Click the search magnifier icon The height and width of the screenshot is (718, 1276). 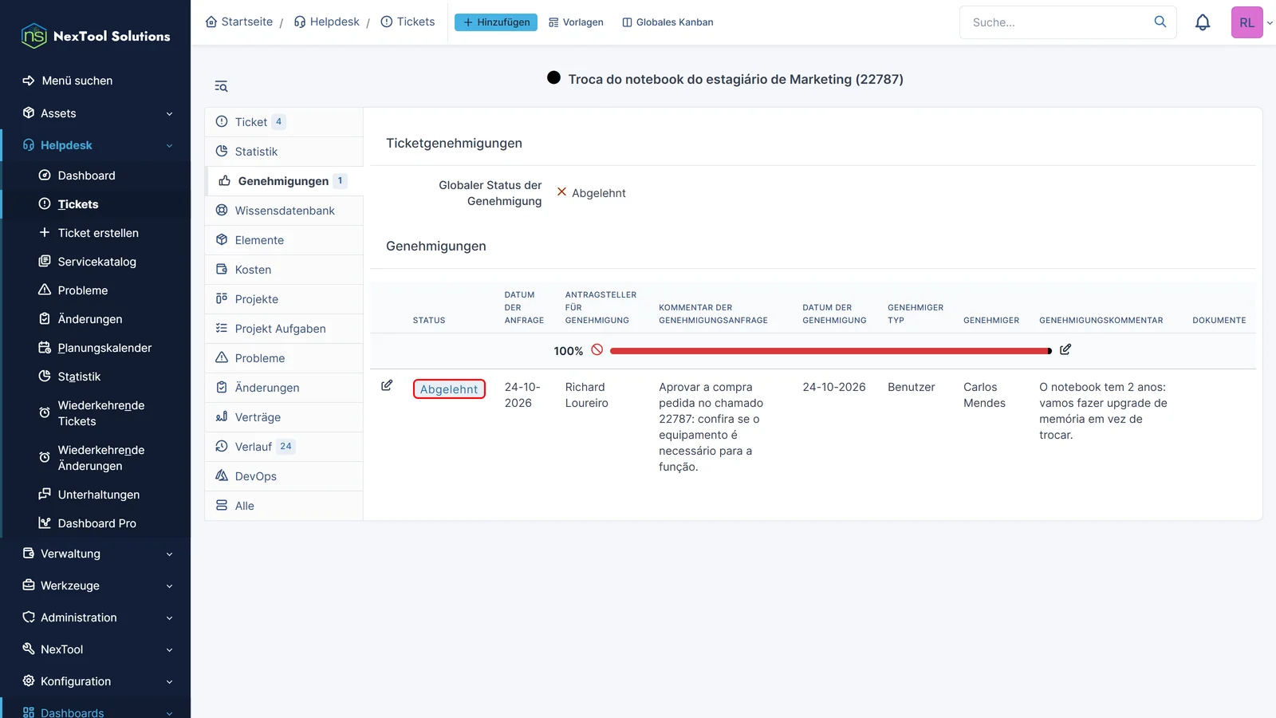(1160, 22)
